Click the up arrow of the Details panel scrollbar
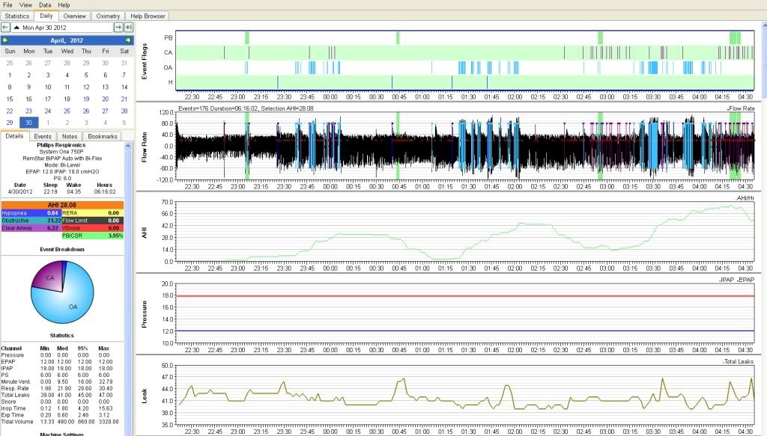Image resolution: width=767 pixels, height=436 pixels. tap(128, 146)
